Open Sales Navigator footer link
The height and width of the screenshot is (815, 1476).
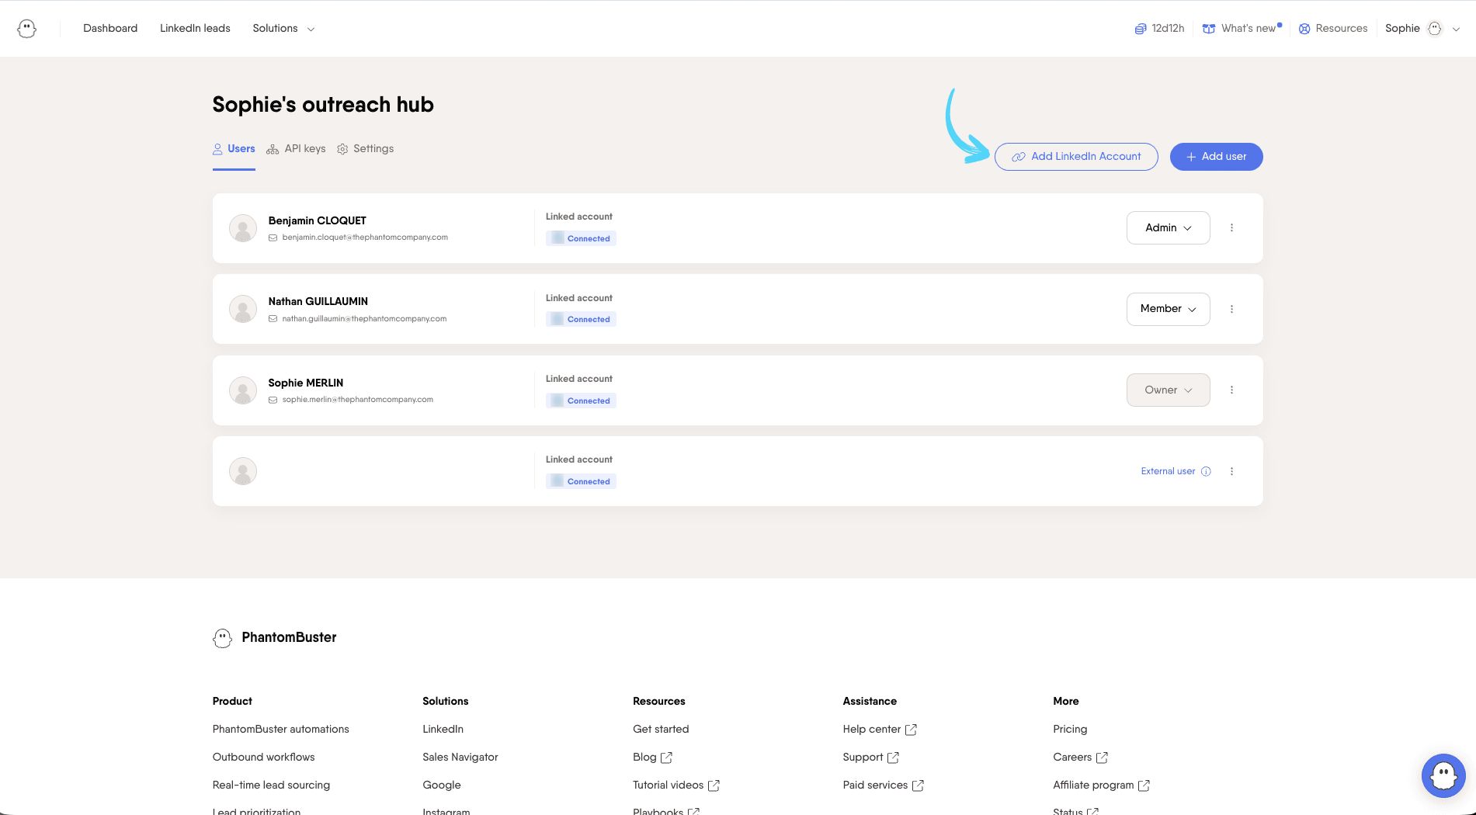pos(460,757)
